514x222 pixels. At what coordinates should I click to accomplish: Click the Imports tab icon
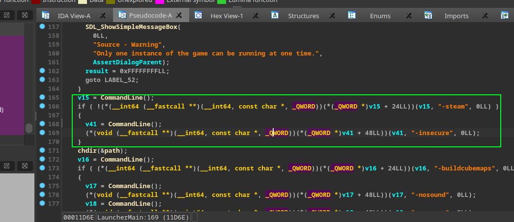click(428, 16)
